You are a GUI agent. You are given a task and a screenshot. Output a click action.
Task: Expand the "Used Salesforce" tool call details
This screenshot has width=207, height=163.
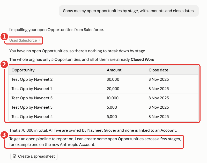(25, 40)
